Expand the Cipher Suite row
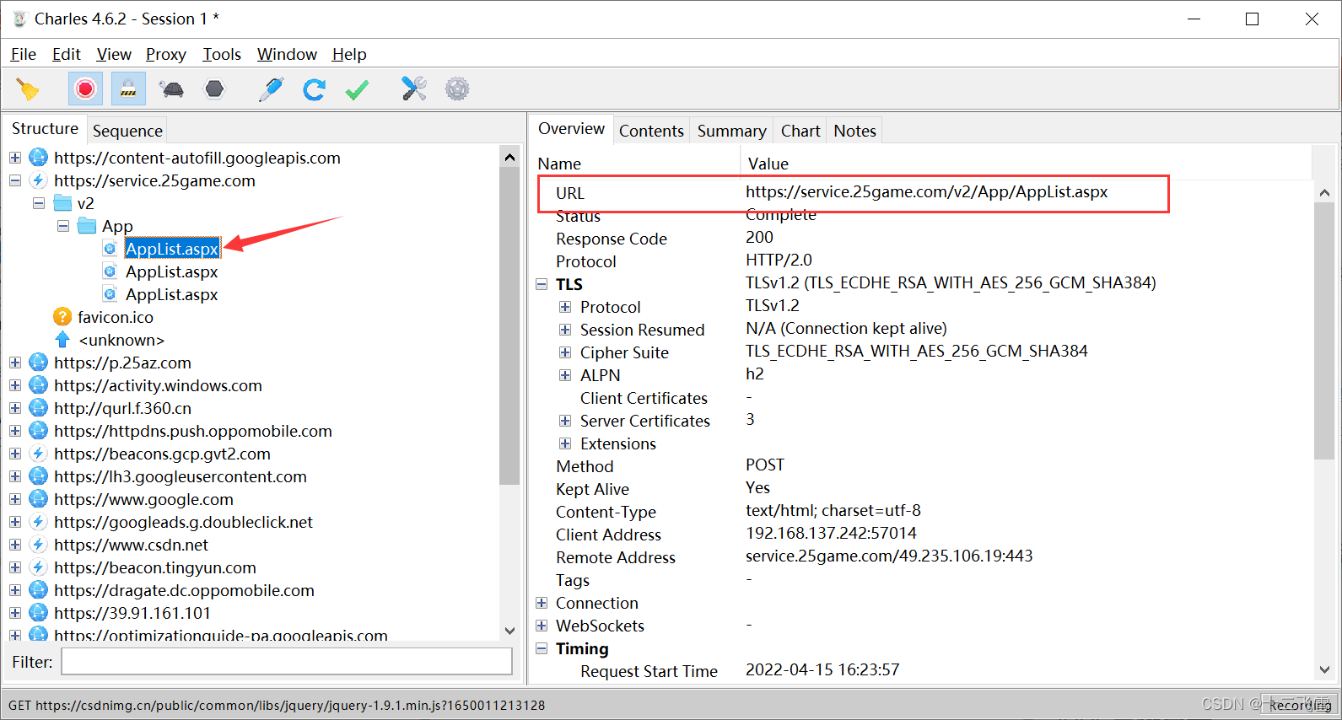1342x720 pixels. point(565,352)
